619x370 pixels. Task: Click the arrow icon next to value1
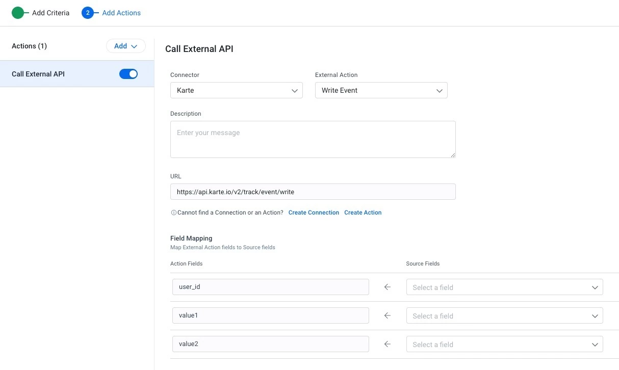click(x=387, y=316)
